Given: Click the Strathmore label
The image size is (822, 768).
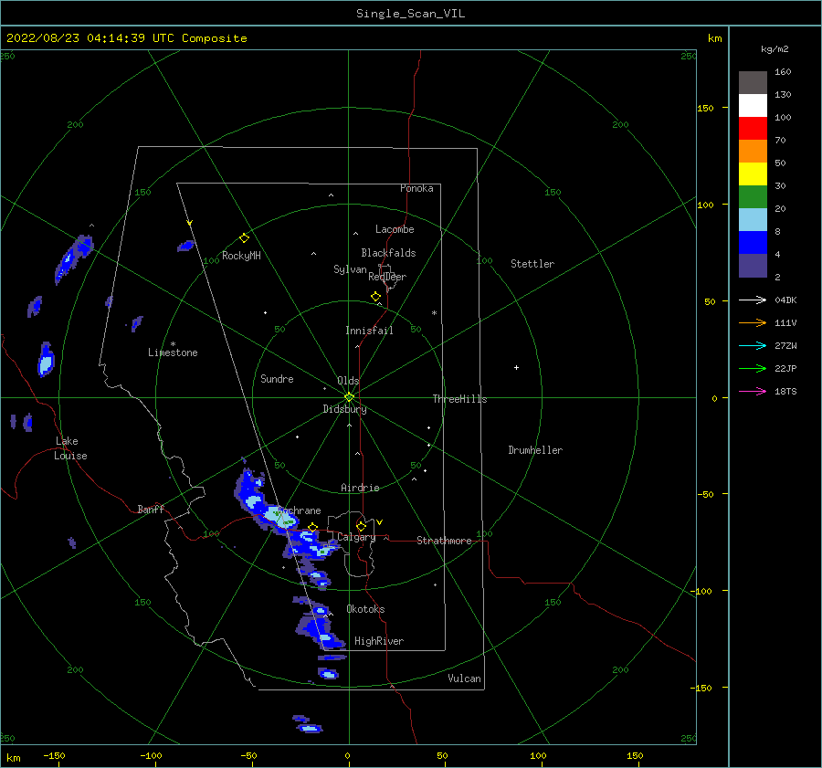Looking at the screenshot, I should pyautogui.click(x=444, y=541).
